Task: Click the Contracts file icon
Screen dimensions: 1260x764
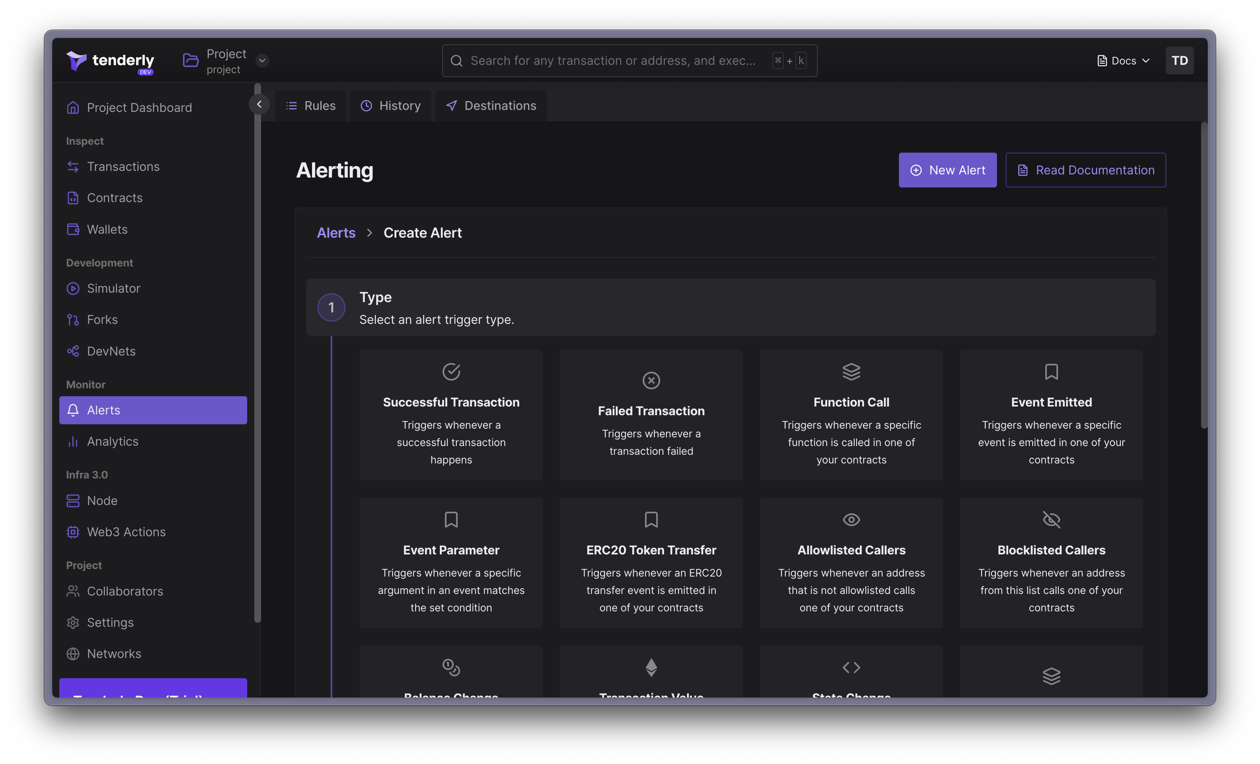Action: (73, 198)
